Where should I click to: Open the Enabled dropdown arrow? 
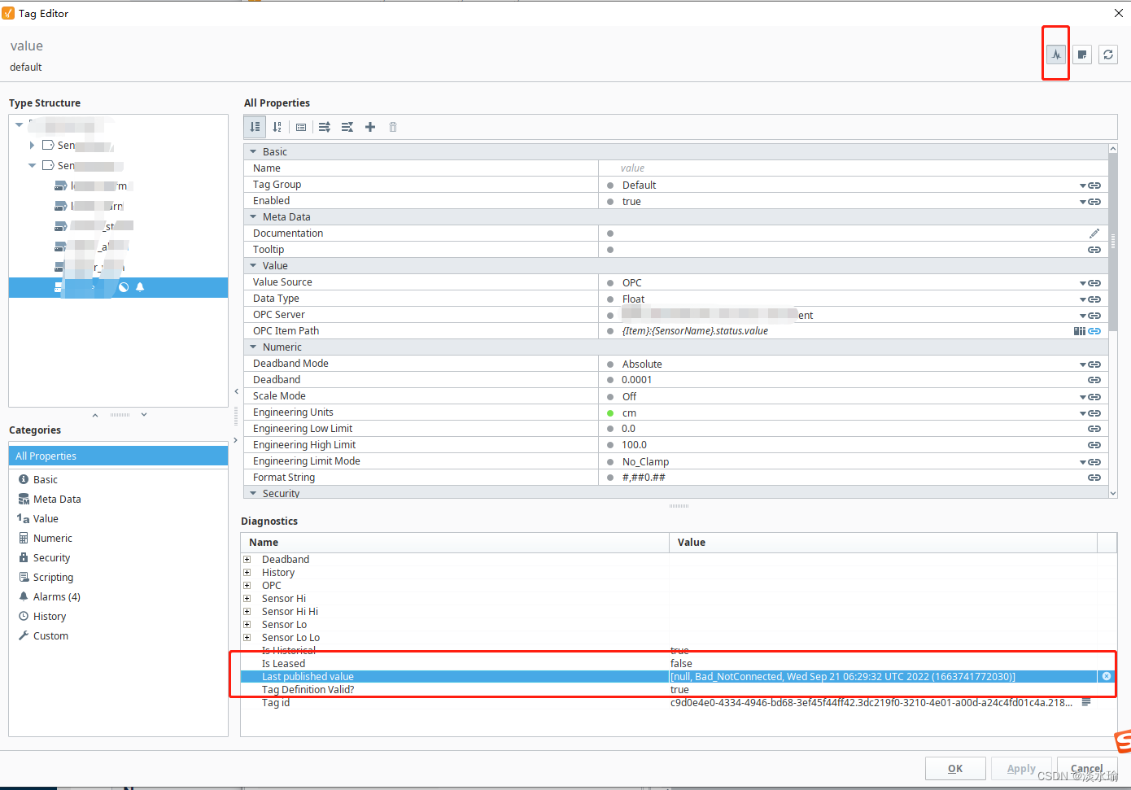tap(1083, 202)
